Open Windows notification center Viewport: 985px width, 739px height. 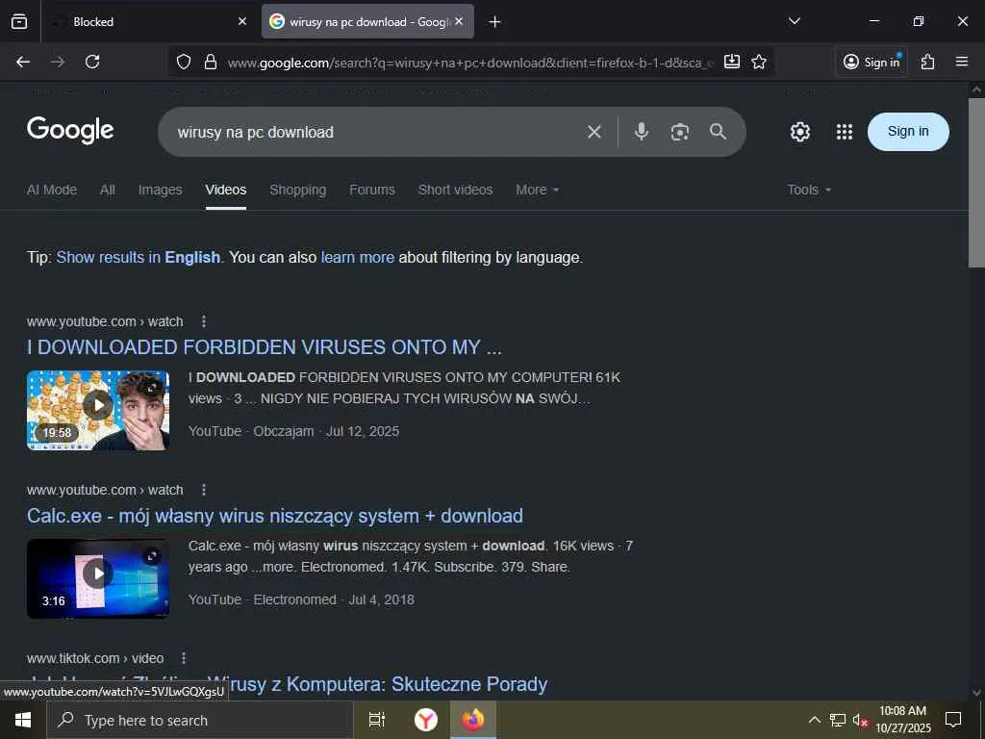(953, 720)
